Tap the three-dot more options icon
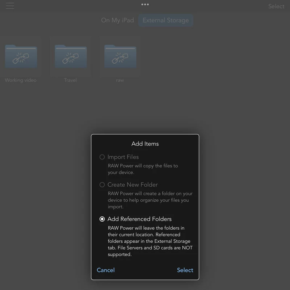The width and height of the screenshot is (290, 290). (145, 4)
